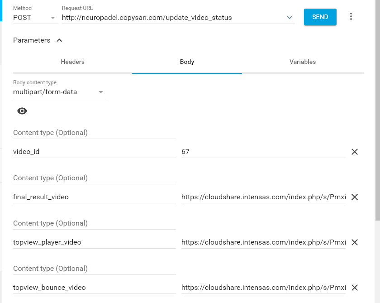
Task: Edit the video_id value field containing 67
Action: [262, 152]
